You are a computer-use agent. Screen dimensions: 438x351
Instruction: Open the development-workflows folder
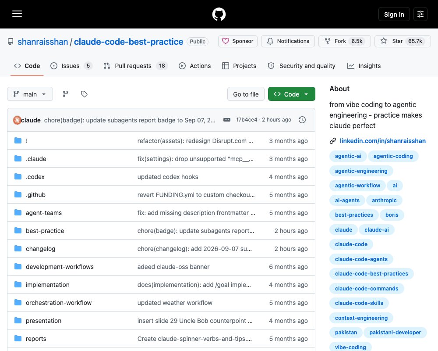[60, 267]
